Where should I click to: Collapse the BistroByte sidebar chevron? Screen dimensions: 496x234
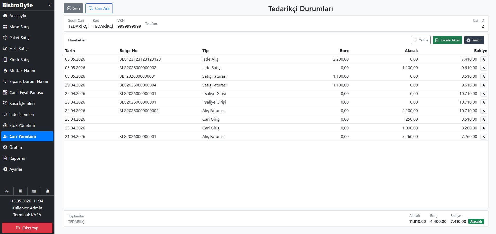coord(50,5)
